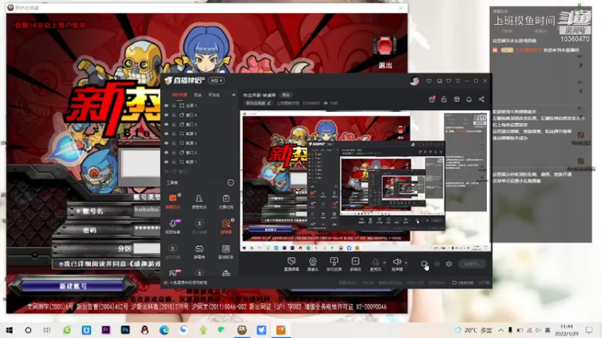Open the QQ penguin icon in taskbar
The image size is (602, 338).
point(144,330)
